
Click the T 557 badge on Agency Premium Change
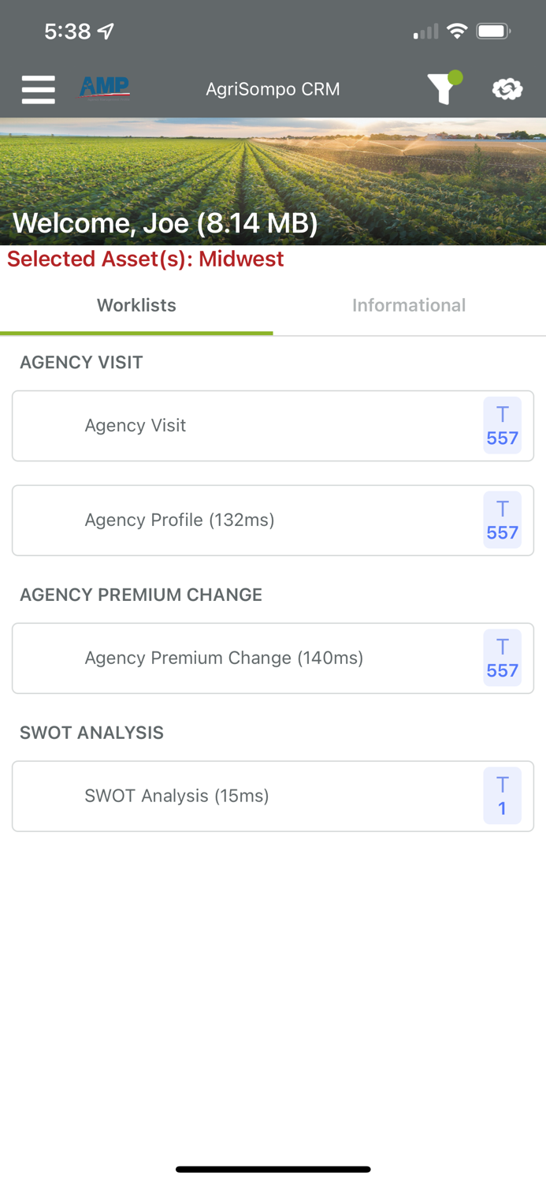click(x=502, y=658)
